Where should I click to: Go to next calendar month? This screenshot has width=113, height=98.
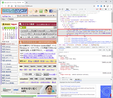[16, 28]
